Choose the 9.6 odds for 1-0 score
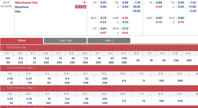 pyautogui.click(x=8, y=58)
